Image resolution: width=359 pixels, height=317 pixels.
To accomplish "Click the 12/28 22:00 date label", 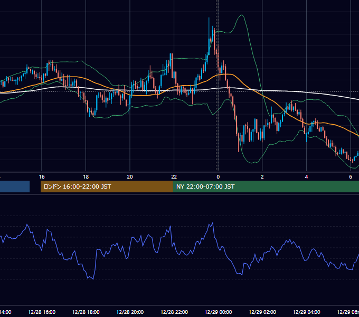I will 174,312.
